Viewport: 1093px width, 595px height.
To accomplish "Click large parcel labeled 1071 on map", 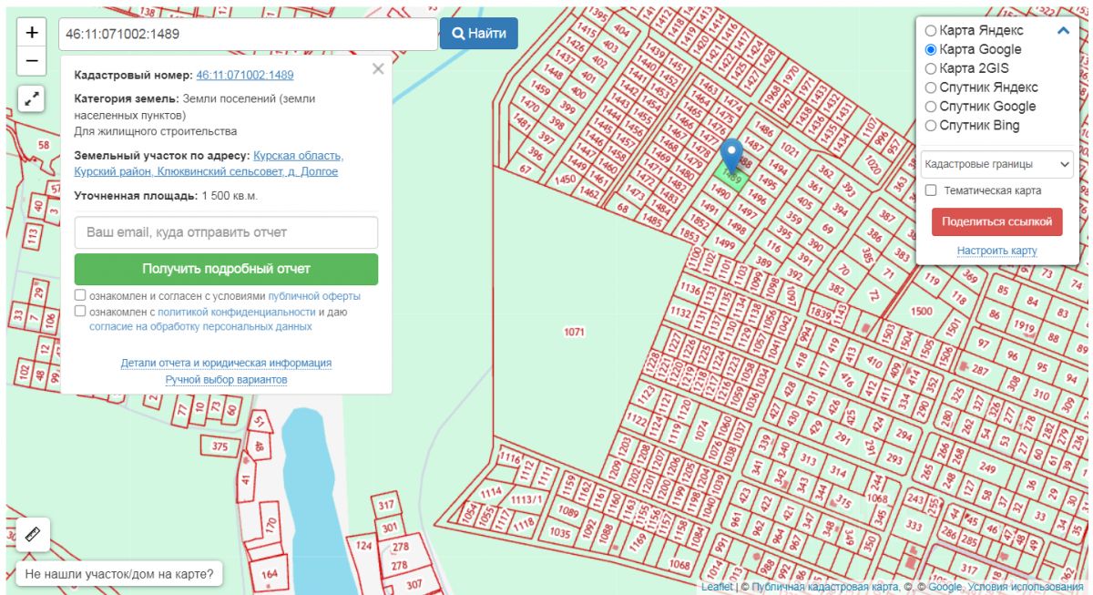I will (574, 332).
